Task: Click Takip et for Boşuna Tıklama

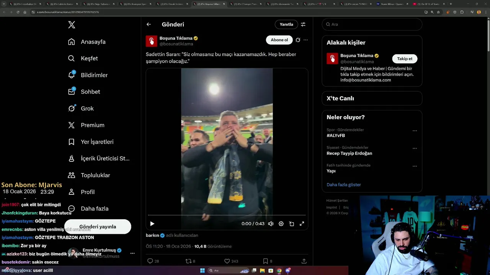Action: point(405,59)
